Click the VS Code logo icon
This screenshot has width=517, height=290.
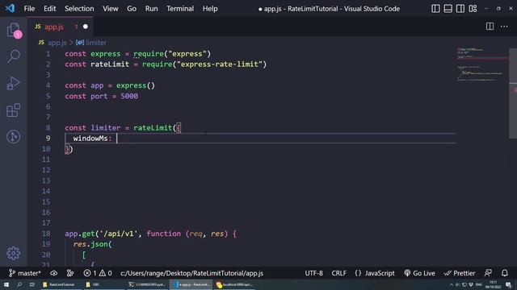pos(10,8)
